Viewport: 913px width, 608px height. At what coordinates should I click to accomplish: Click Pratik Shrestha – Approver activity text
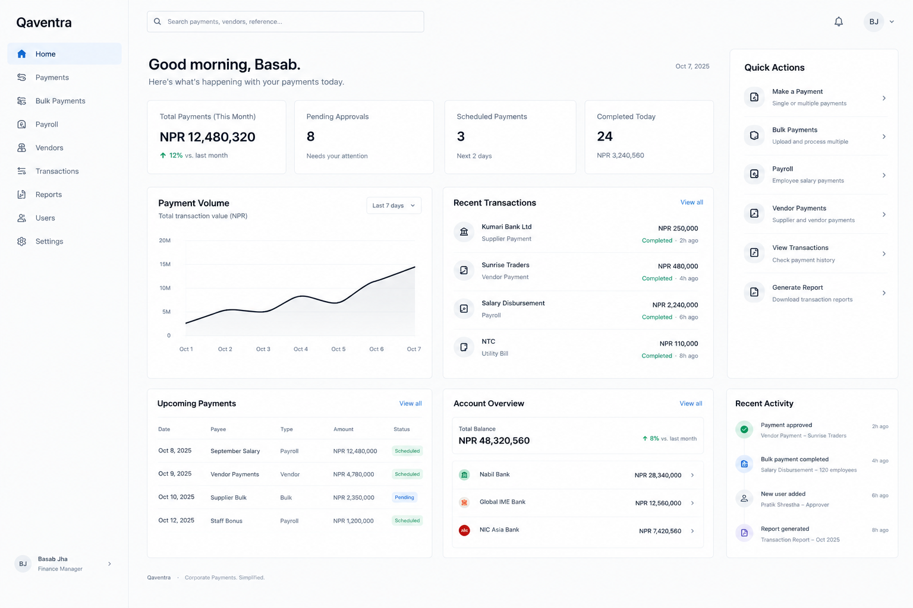pos(795,505)
